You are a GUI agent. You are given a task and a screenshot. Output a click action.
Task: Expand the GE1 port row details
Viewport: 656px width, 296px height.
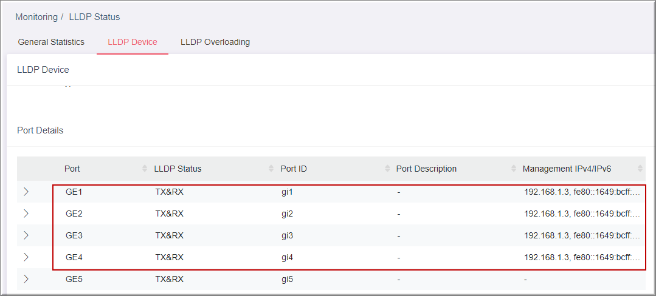tap(26, 192)
